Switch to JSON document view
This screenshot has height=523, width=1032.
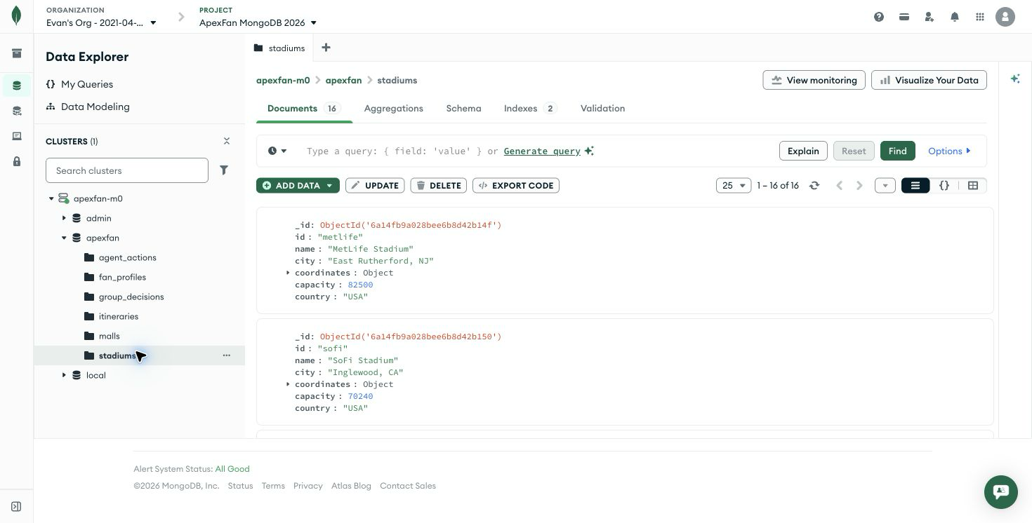tap(944, 186)
